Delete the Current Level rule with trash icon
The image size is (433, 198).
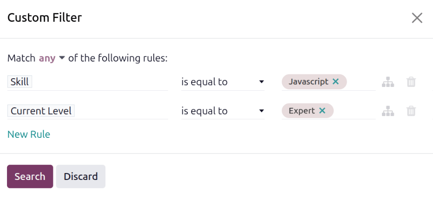[411, 111]
